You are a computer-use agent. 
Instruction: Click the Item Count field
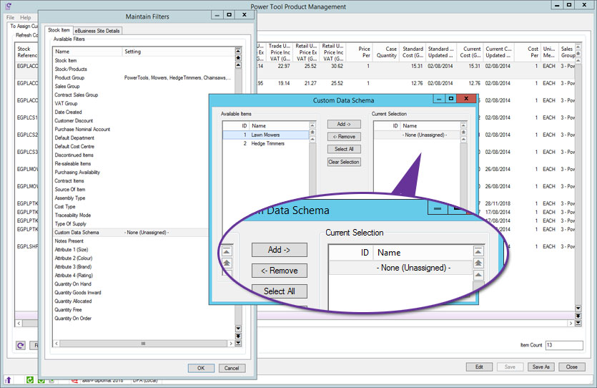click(564, 345)
